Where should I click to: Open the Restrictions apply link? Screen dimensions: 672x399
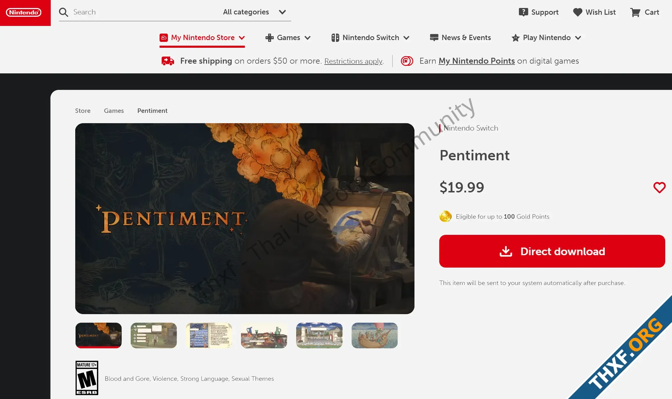[x=353, y=61]
